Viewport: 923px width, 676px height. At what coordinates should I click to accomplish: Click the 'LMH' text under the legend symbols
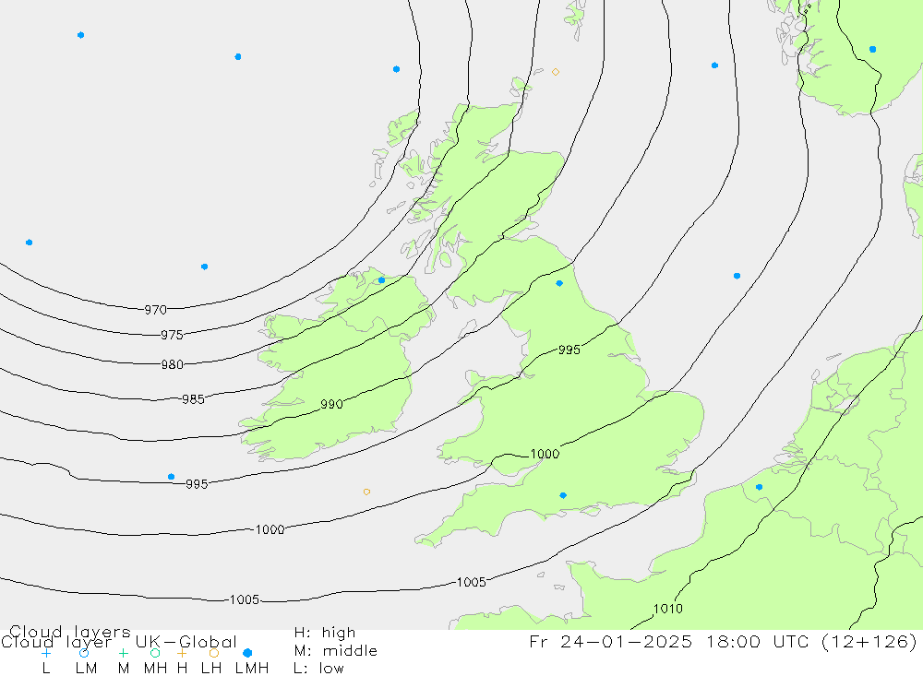[x=252, y=669]
